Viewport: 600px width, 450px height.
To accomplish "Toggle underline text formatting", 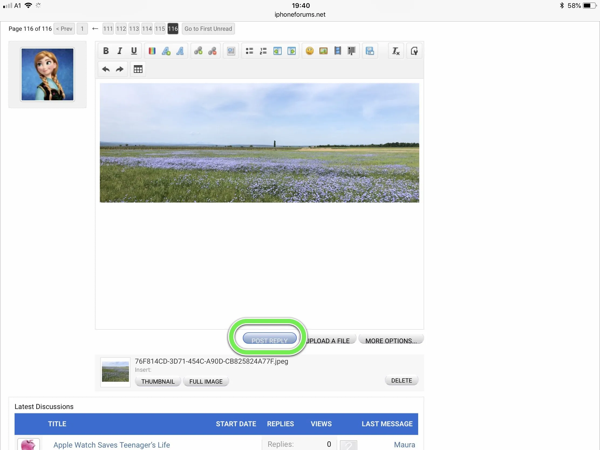I will coord(134,51).
